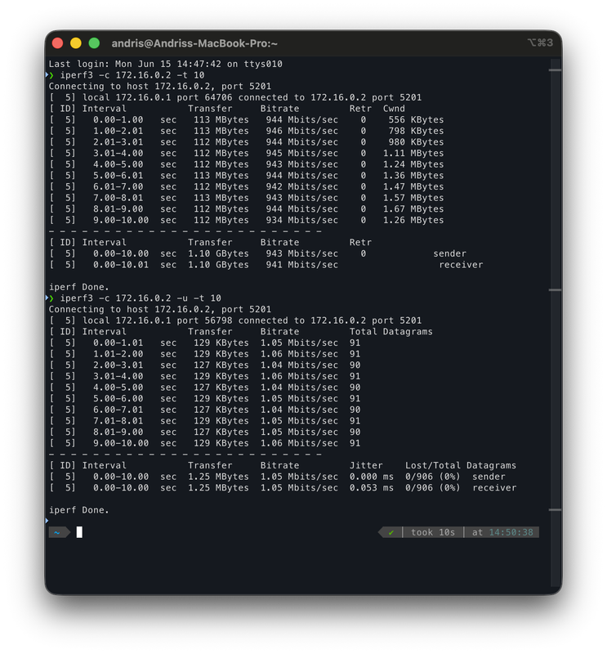607x654 pixels.
Task: Click the '0.053 ms' jitter value
Action: [372, 488]
